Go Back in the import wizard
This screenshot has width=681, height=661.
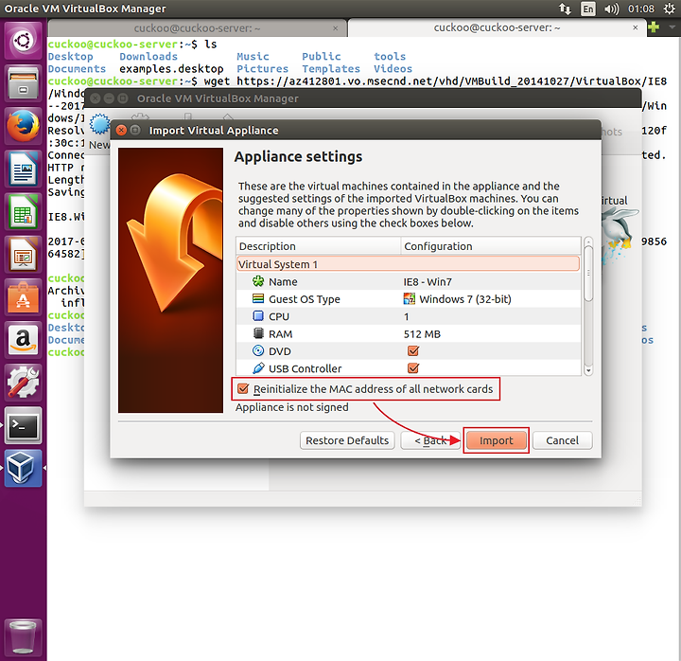pyautogui.click(x=430, y=440)
